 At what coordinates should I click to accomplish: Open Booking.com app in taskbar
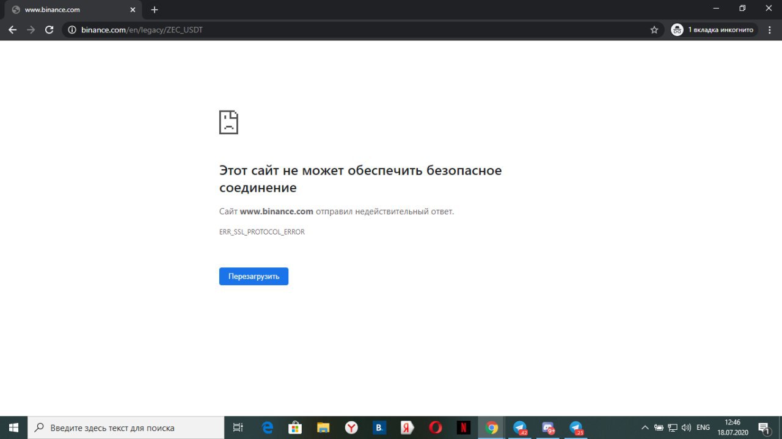379,427
